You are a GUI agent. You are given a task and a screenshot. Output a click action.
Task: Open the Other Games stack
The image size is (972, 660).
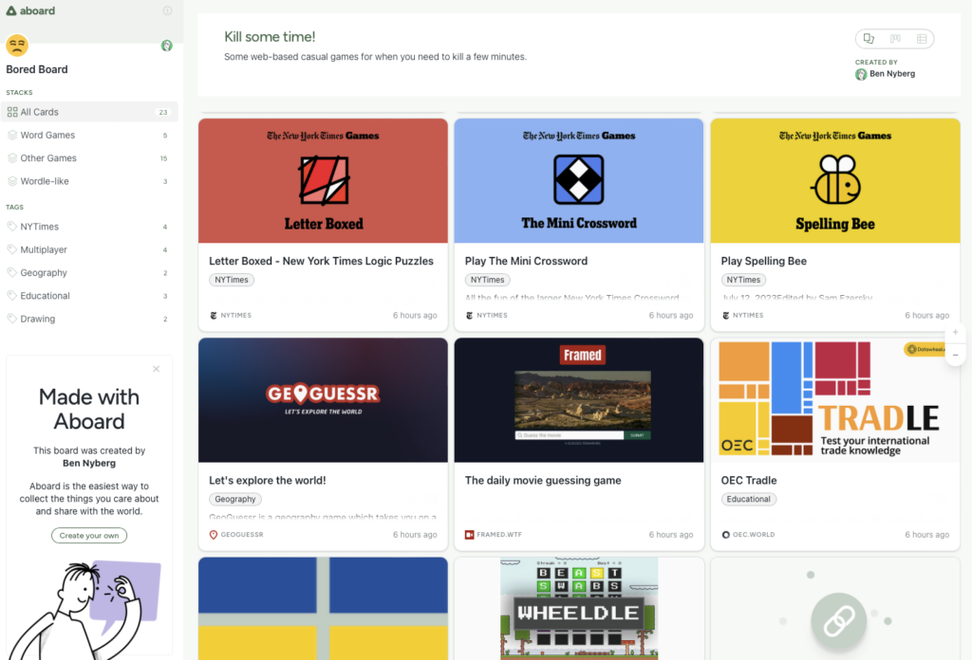[89, 157]
